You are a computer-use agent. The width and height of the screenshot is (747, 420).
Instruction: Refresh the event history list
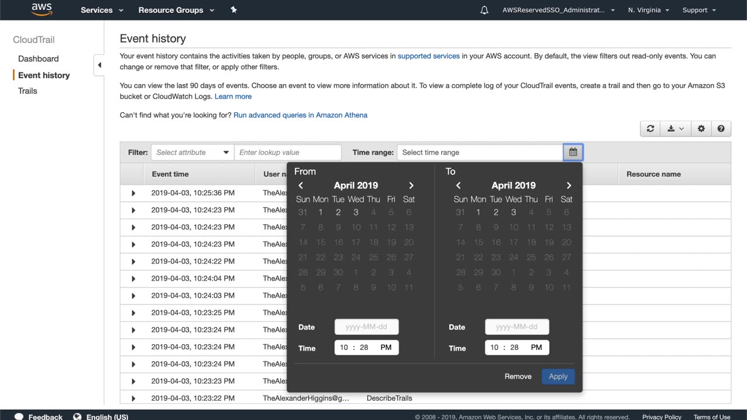point(650,129)
